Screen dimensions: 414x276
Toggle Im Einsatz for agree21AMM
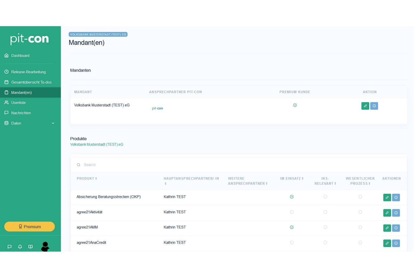pyautogui.click(x=292, y=227)
